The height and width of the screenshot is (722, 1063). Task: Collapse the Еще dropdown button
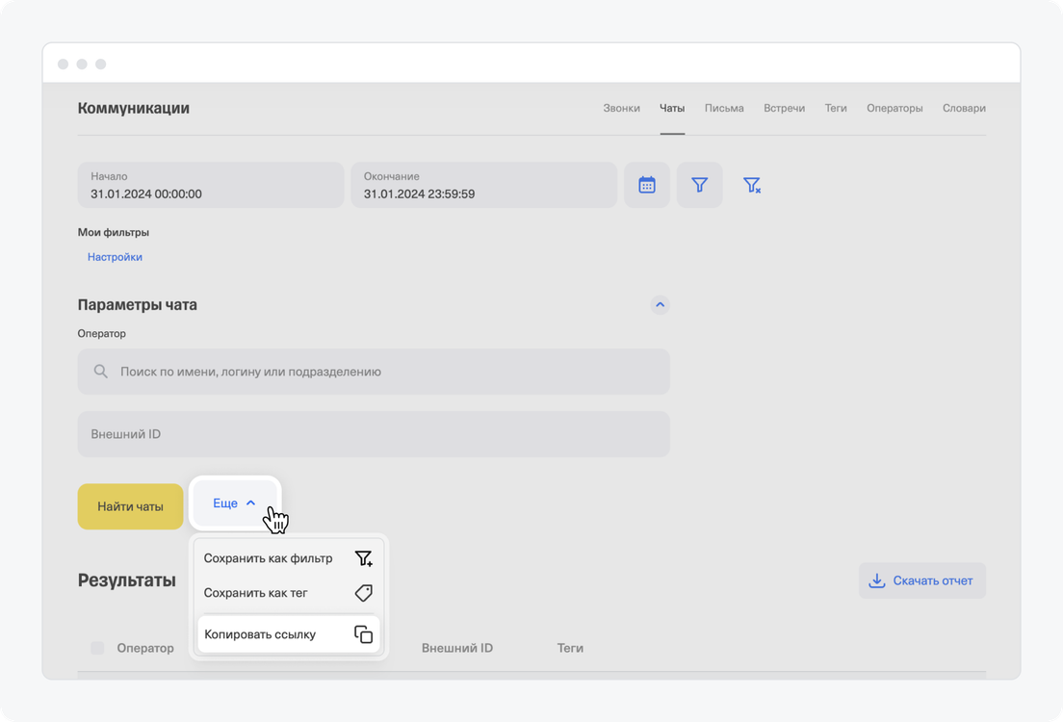coord(235,503)
